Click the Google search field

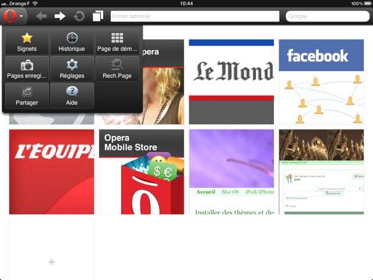point(326,16)
